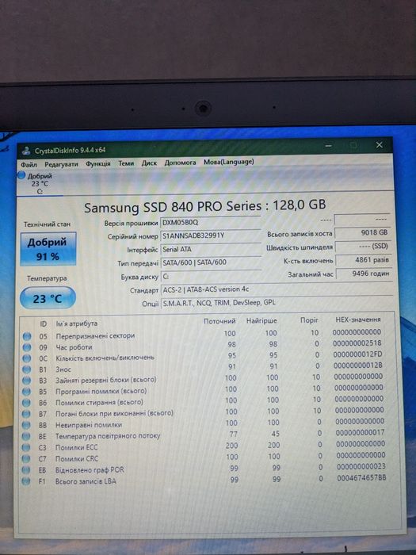
Task: Click the CrystalDiskInfo title bar app icon
Action: 26,151
